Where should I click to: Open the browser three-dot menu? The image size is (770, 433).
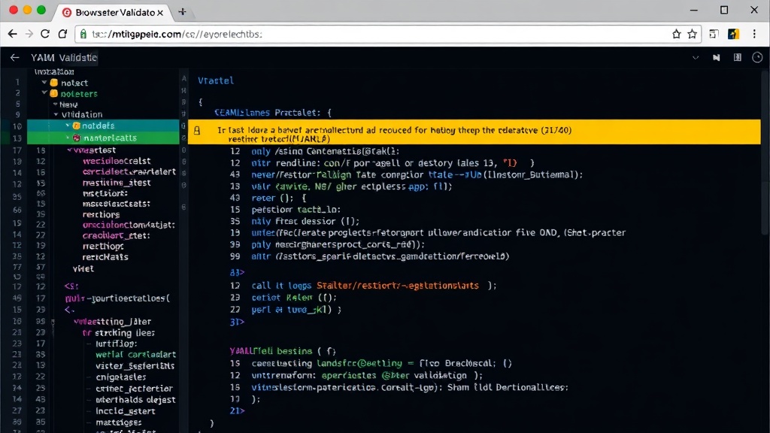pyautogui.click(x=754, y=34)
